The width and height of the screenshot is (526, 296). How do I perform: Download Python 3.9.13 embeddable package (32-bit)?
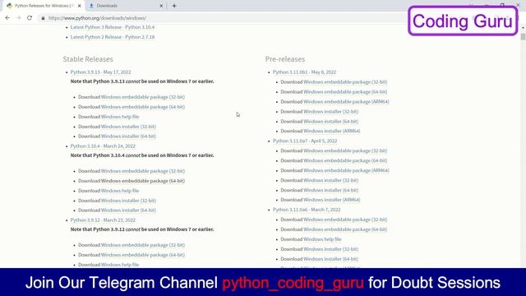(x=143, y=97)
